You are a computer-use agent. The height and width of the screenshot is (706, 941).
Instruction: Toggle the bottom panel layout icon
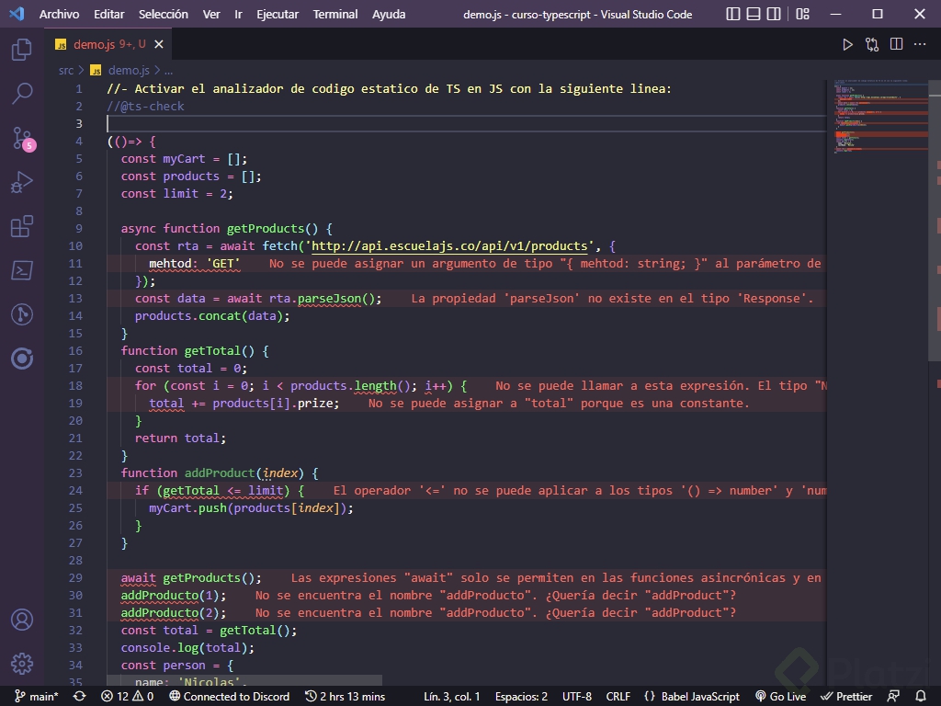coord(754,14)
